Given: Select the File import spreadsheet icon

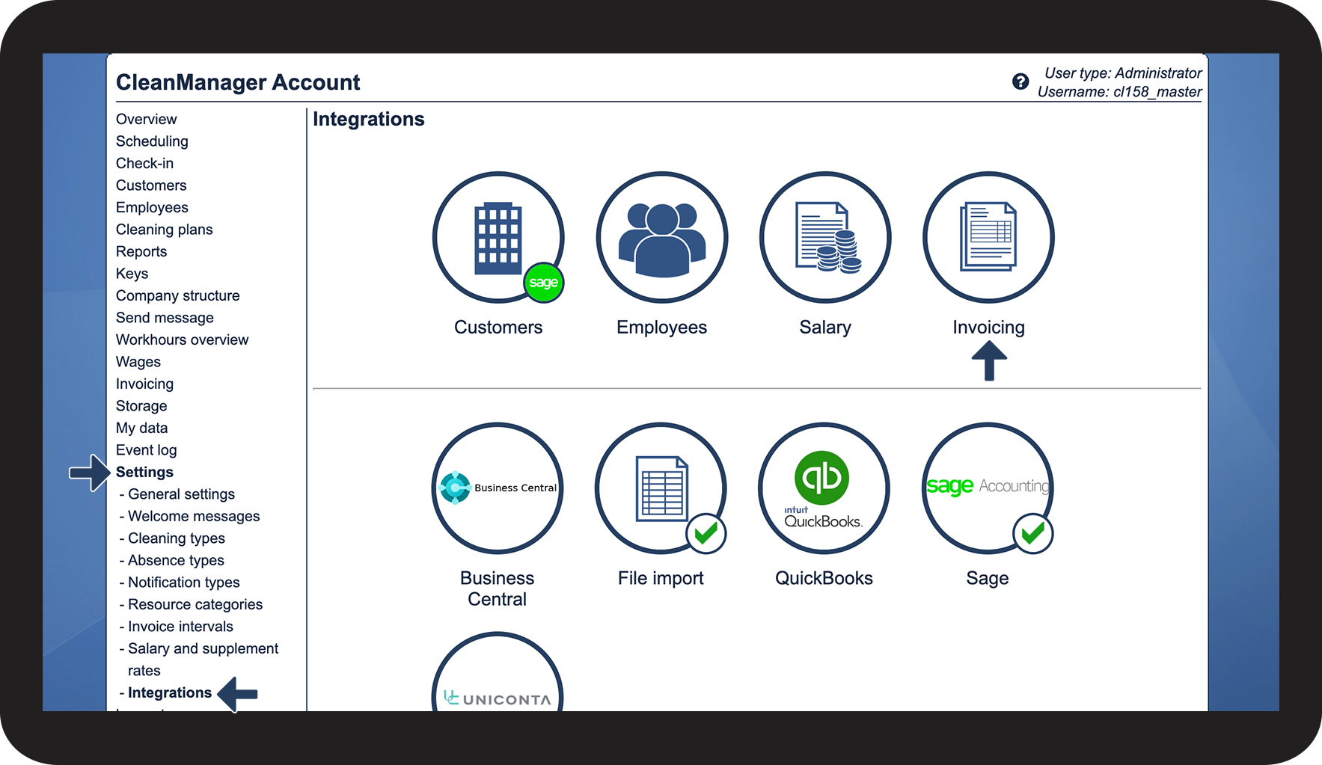Looking at the screenshot, I should (x=661, y=488).
